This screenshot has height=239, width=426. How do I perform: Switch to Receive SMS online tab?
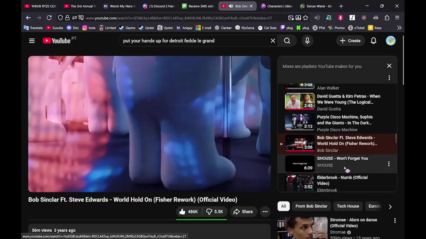pos(198,6)
